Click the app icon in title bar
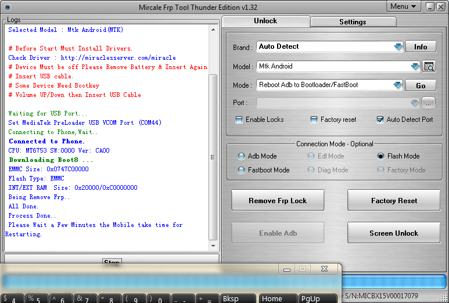Screen dimensions: 449x303 pos(8,7)
